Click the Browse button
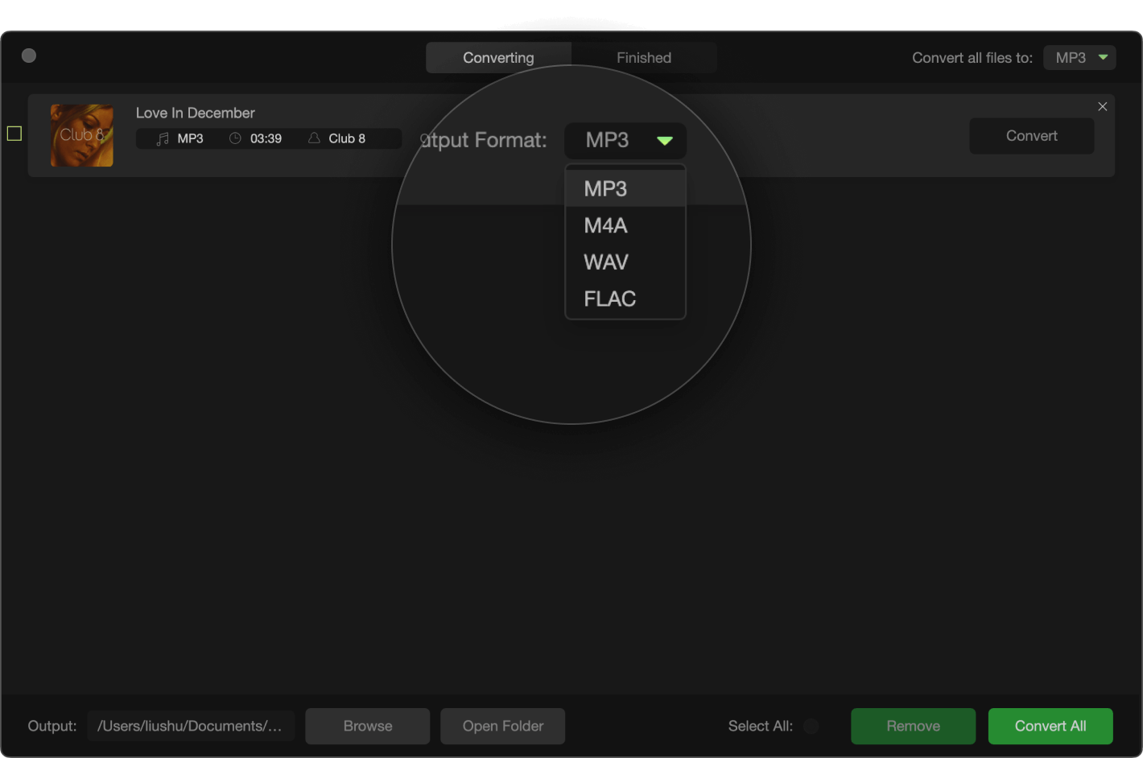 click(x=367, y=726)
